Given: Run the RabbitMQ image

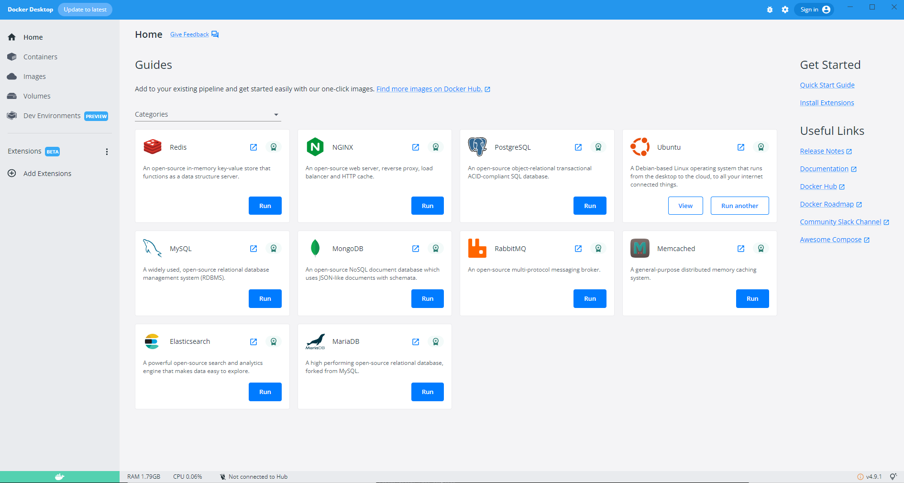Looking at the screenshot, I should coord(590,298).
